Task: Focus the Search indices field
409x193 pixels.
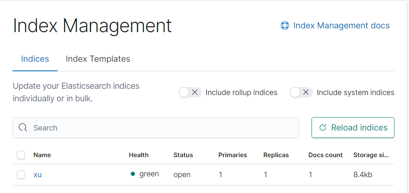Action: coord(162,128)
